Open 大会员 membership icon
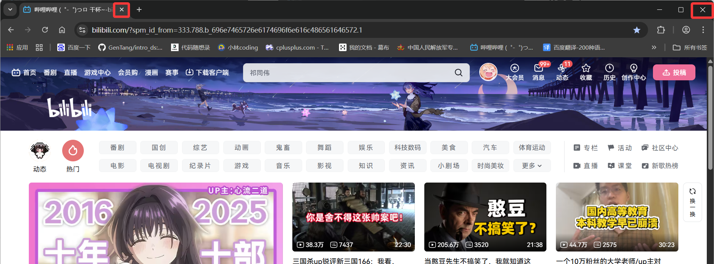 pos(515,72)
